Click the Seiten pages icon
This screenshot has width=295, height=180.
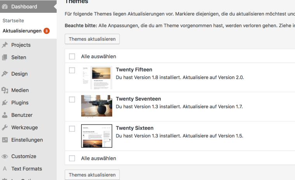5,57
